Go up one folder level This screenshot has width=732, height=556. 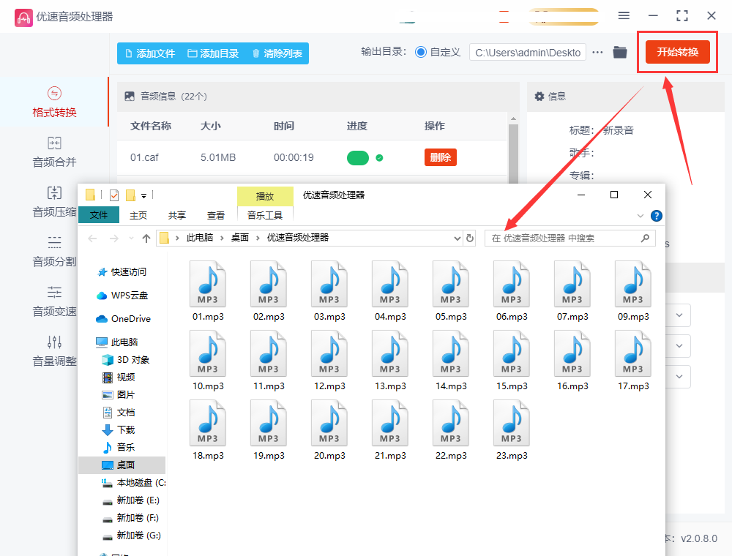[x=146, y=238]
